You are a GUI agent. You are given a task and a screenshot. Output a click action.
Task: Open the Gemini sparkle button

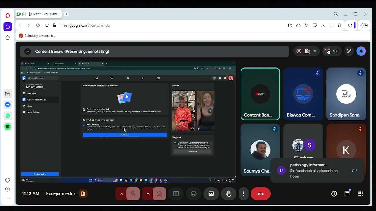(361, 51)
